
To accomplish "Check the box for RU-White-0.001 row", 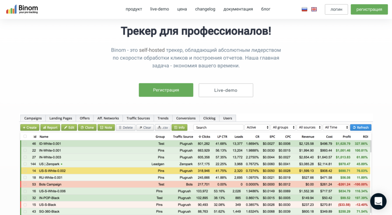I will pos(25,177).
